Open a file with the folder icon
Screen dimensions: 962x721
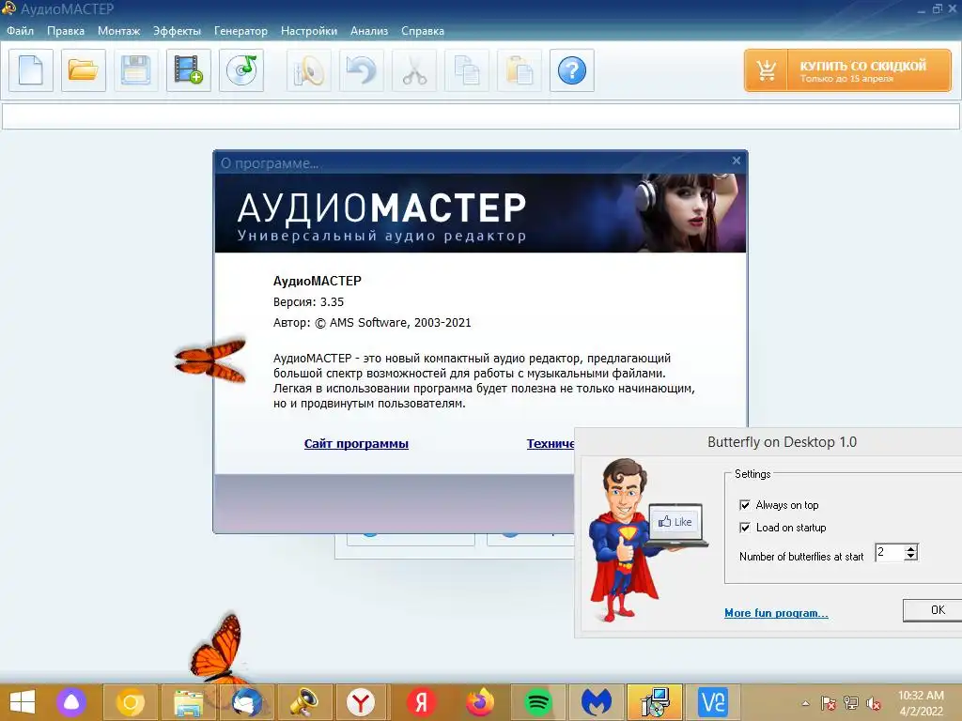pos(84,70)
